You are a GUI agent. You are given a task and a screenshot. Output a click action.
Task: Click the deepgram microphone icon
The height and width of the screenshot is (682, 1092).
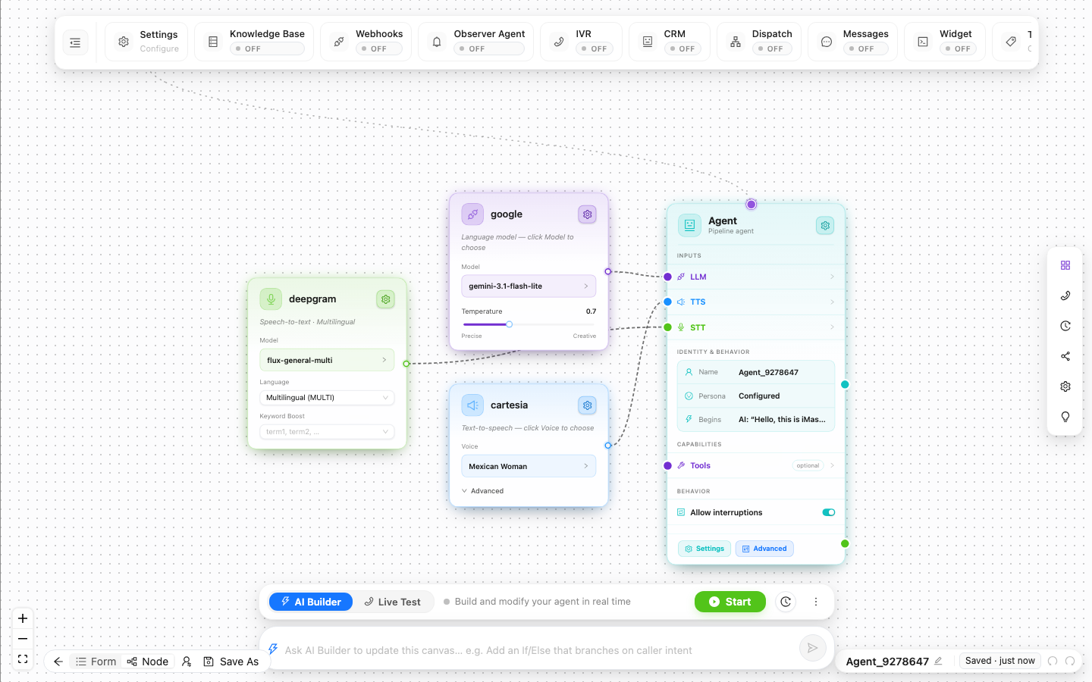coord(271,299)
